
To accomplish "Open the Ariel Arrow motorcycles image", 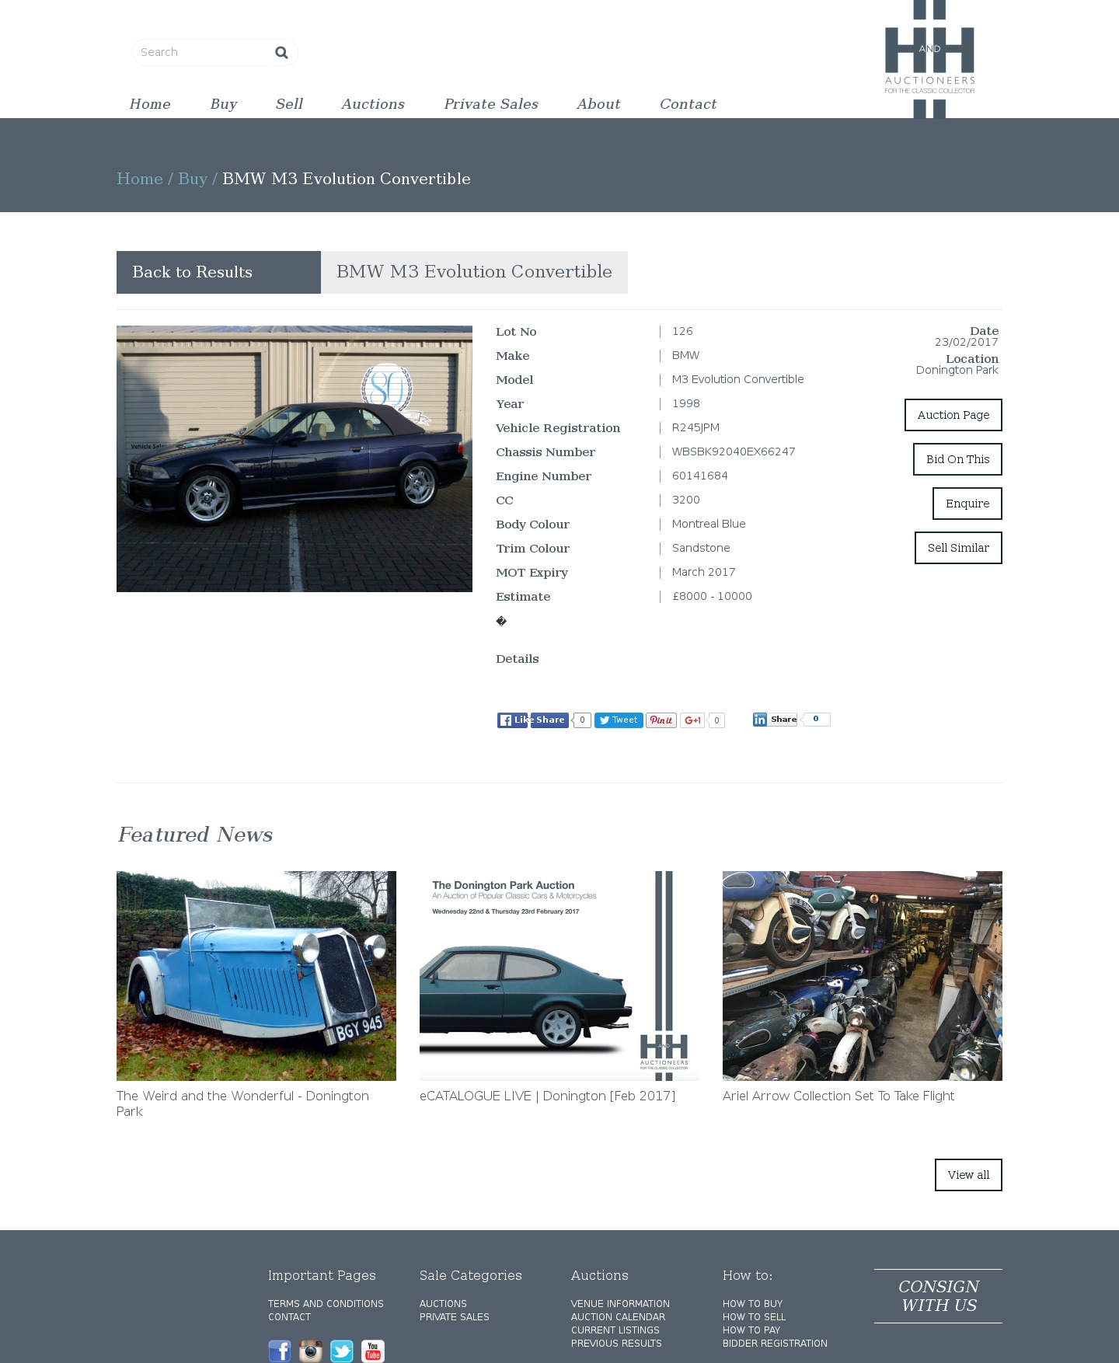I will 863,976.
